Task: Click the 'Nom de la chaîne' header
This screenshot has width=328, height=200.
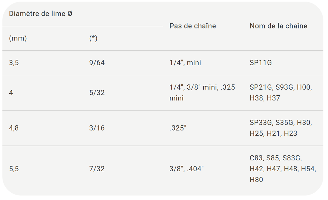Action: [x=278, y=26]
